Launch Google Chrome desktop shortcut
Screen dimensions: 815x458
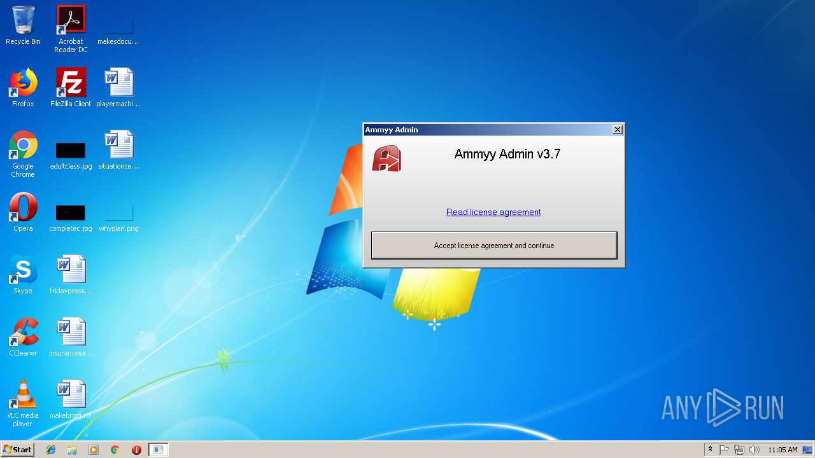(x=23, y=154)
